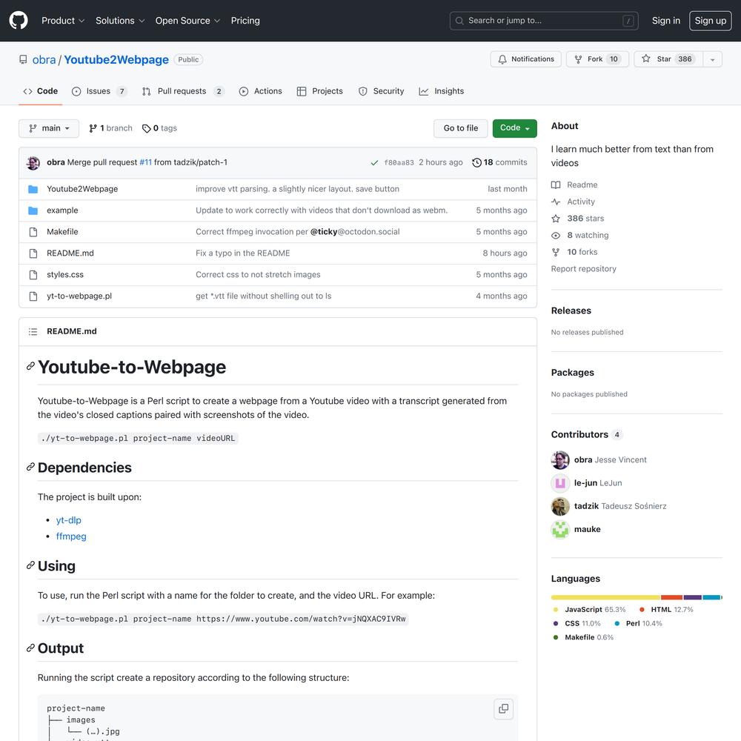The width and height of the screenshot is (741, 741).
Task: Open the Open Source dropdown menu
Action: coord(187,20)
